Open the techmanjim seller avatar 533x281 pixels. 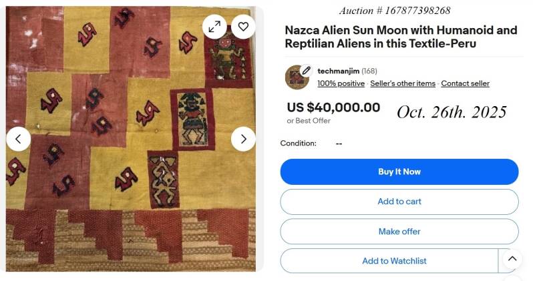coord(296,77)
